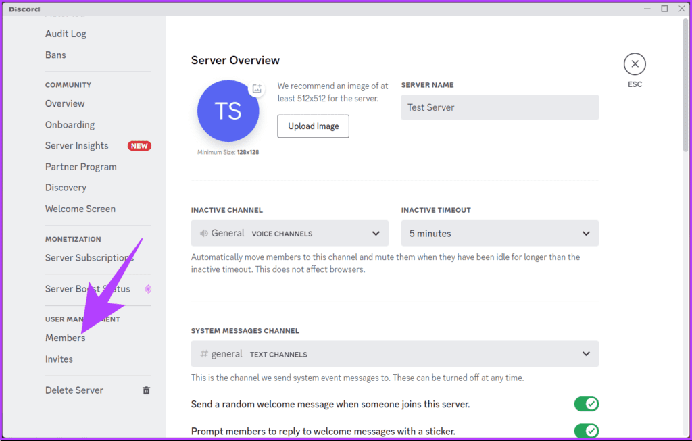Click the speaker icon in Inactive Channel

point(203,233)
